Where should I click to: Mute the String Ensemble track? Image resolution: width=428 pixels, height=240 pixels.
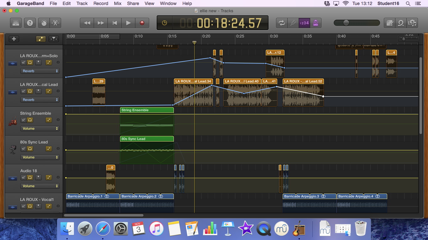(23, 120)
